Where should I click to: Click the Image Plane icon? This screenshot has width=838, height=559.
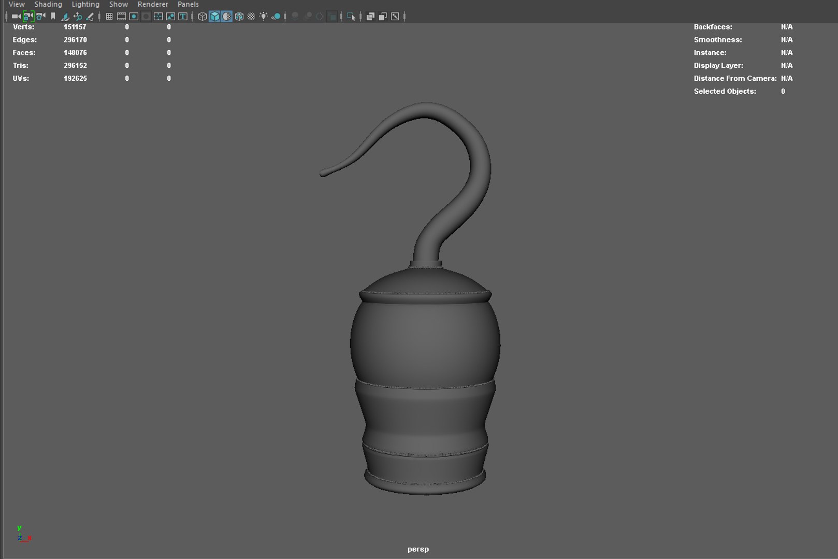click(x=65, y=17)
